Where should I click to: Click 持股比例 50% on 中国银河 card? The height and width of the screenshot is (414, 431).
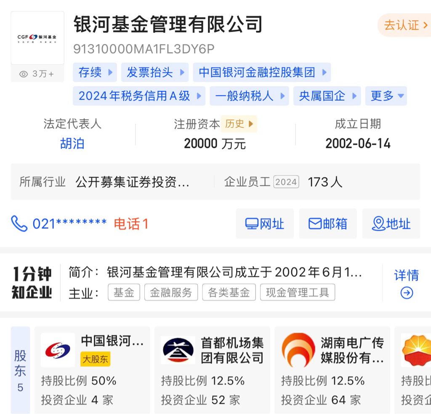click(x=79, y=381)
